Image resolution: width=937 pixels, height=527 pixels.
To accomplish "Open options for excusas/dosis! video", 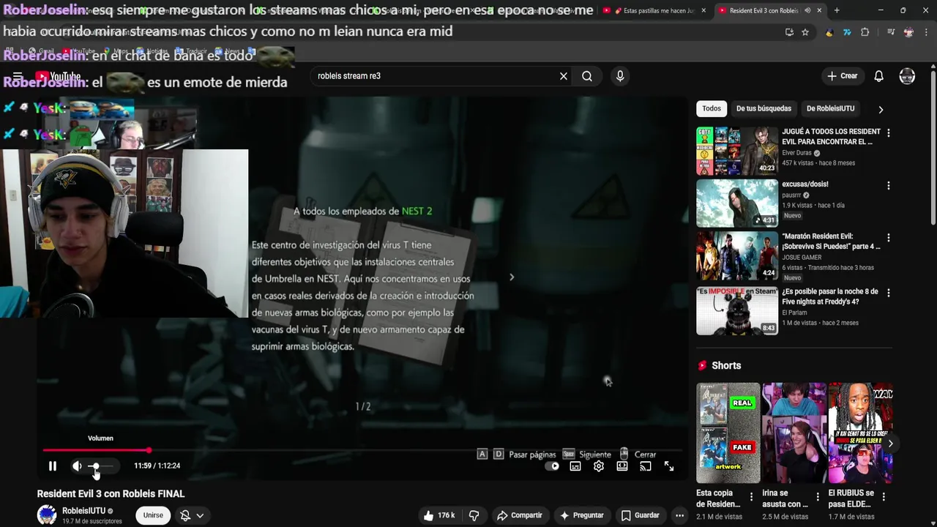I will tap(889, 186).
